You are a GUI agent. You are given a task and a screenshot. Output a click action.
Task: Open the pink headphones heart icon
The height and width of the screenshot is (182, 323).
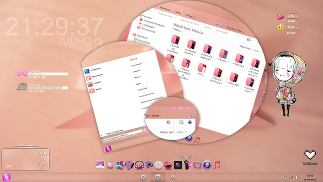tap(139, 165)
